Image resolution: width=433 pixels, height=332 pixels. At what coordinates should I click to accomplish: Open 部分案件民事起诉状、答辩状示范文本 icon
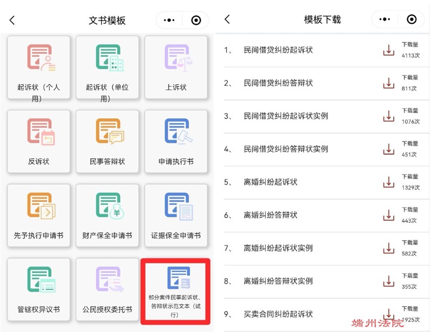tap(178, 278)
